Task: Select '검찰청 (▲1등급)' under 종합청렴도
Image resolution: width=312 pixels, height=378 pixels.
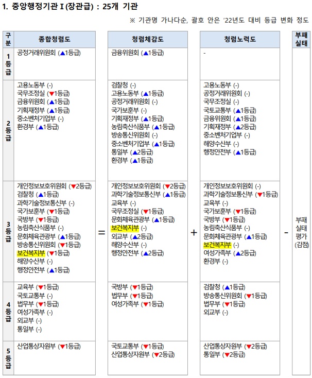Action: tap(38, 195)
